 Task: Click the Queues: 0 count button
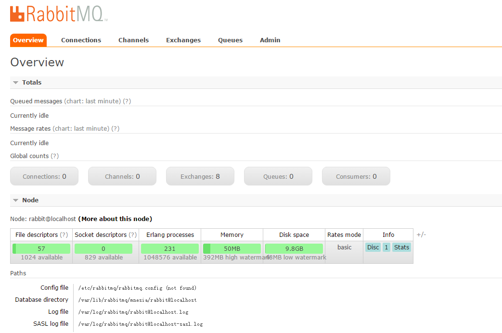pyautogui.click(x=278, y=176)
